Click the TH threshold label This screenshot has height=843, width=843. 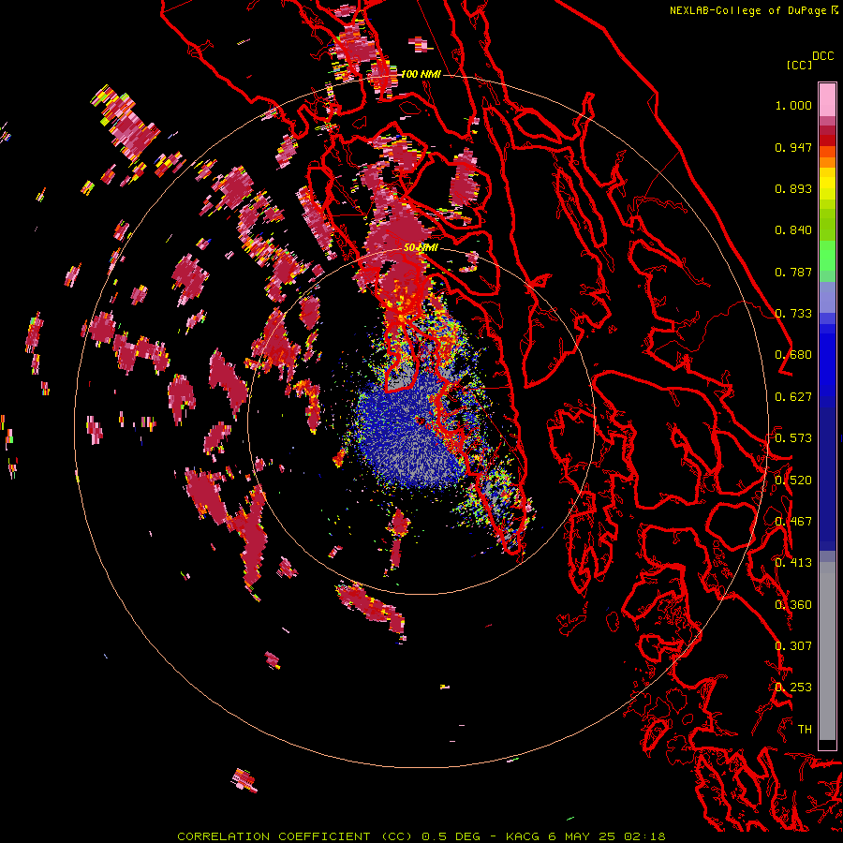tap(805, 730)
